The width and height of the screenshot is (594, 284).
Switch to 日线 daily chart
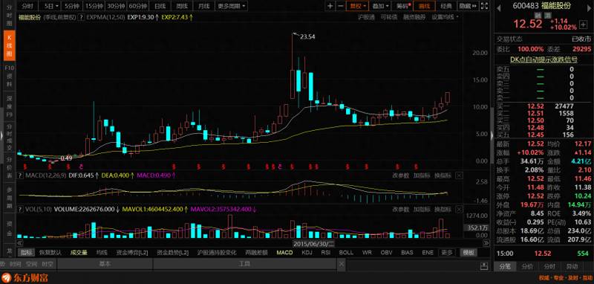coord(160,6)
